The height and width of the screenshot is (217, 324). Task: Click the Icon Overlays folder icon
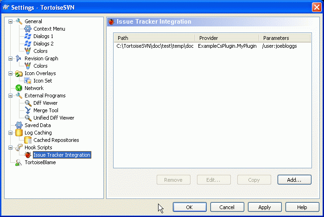[19, 73]
